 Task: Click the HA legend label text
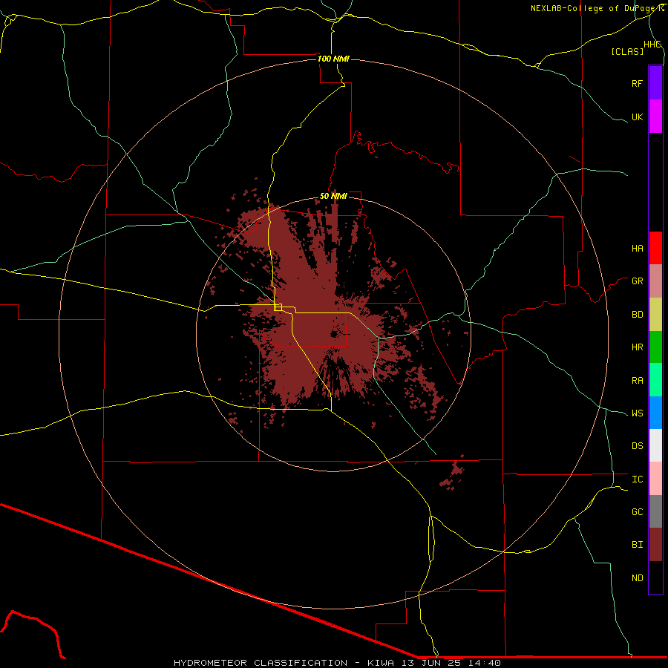pos(637,249)
